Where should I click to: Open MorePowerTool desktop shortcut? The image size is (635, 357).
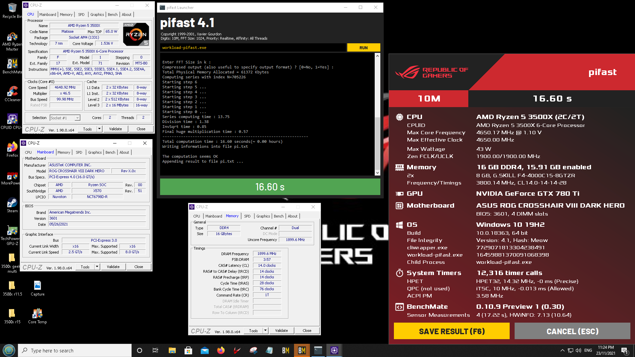[12, 178]
